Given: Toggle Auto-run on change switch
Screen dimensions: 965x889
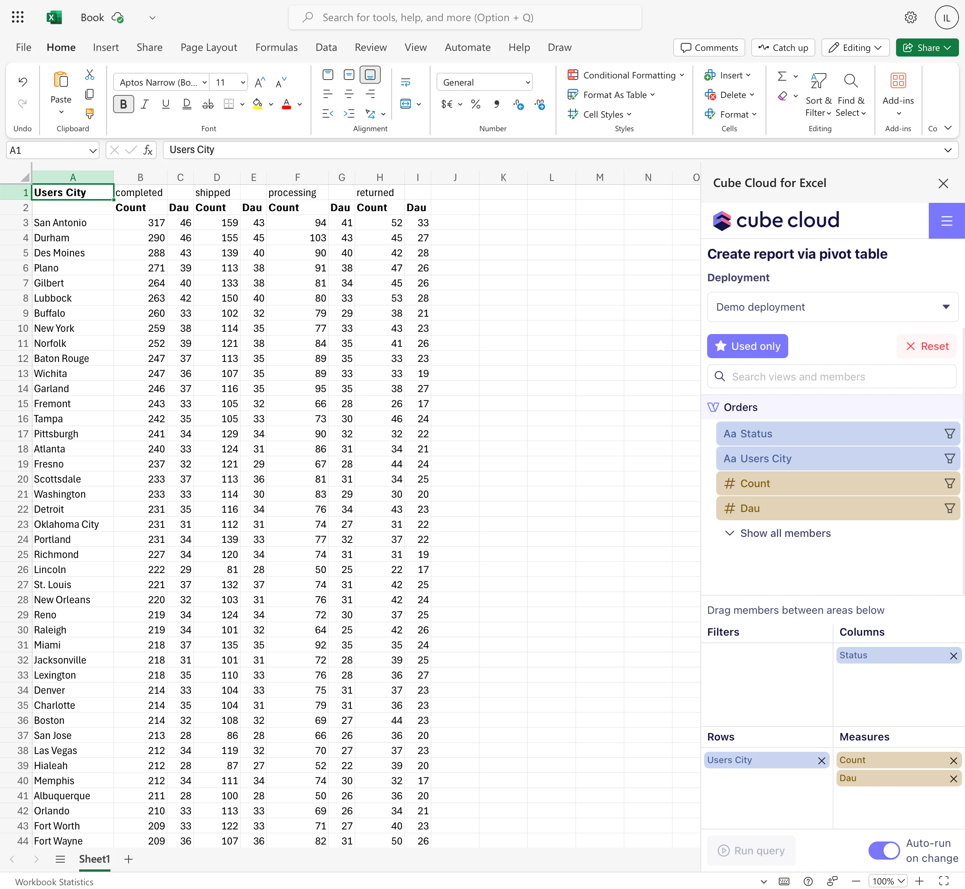Looking at the screenshot, I should [x=884, y=850].
